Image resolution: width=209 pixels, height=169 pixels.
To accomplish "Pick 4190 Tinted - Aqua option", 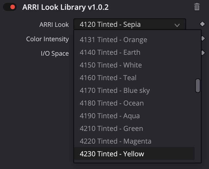I will tap(134, 116).
